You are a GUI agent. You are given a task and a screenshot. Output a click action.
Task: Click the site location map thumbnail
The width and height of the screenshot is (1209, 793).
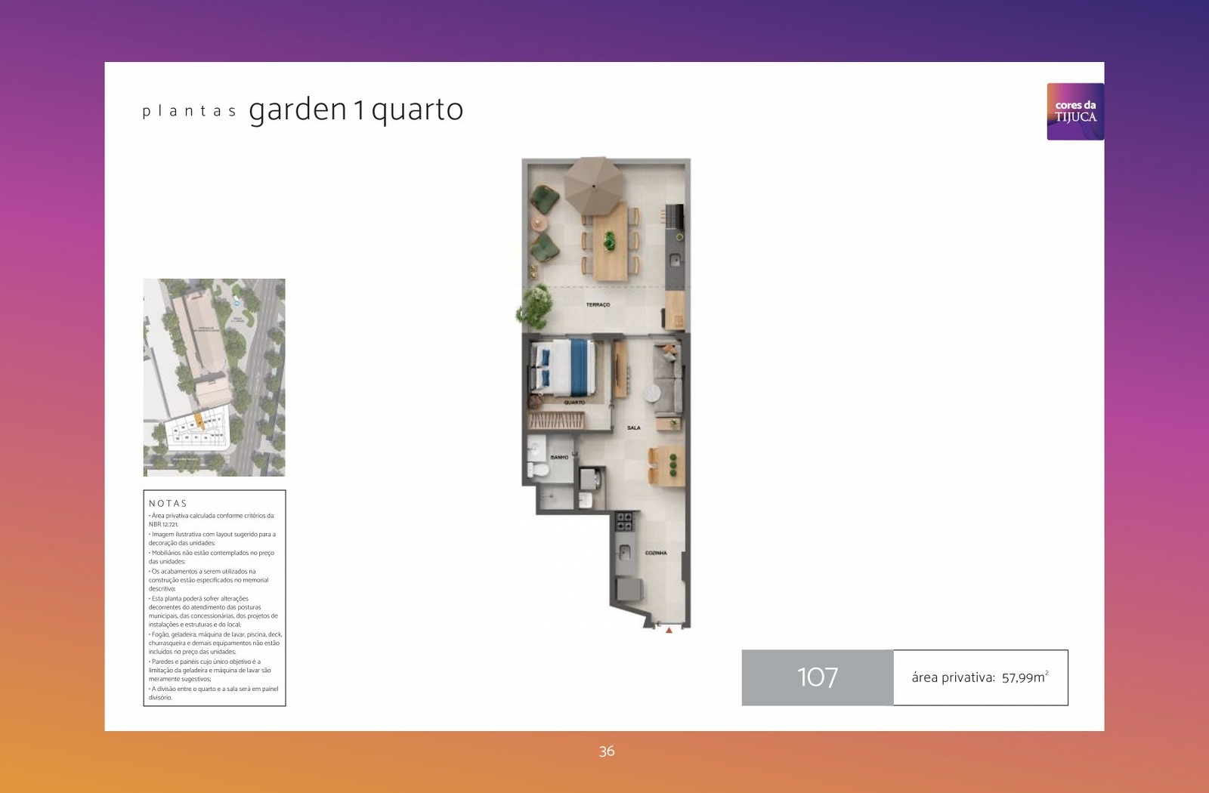pyautogui.click(x=215, y=378)
